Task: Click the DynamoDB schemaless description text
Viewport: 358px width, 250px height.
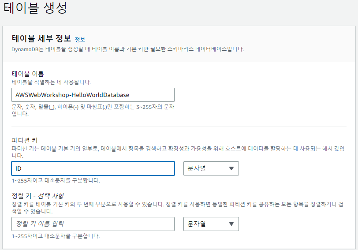Action: pos(127,49)
